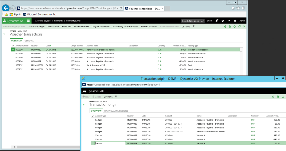Click the browser forward arrow button

coord(13,8)
